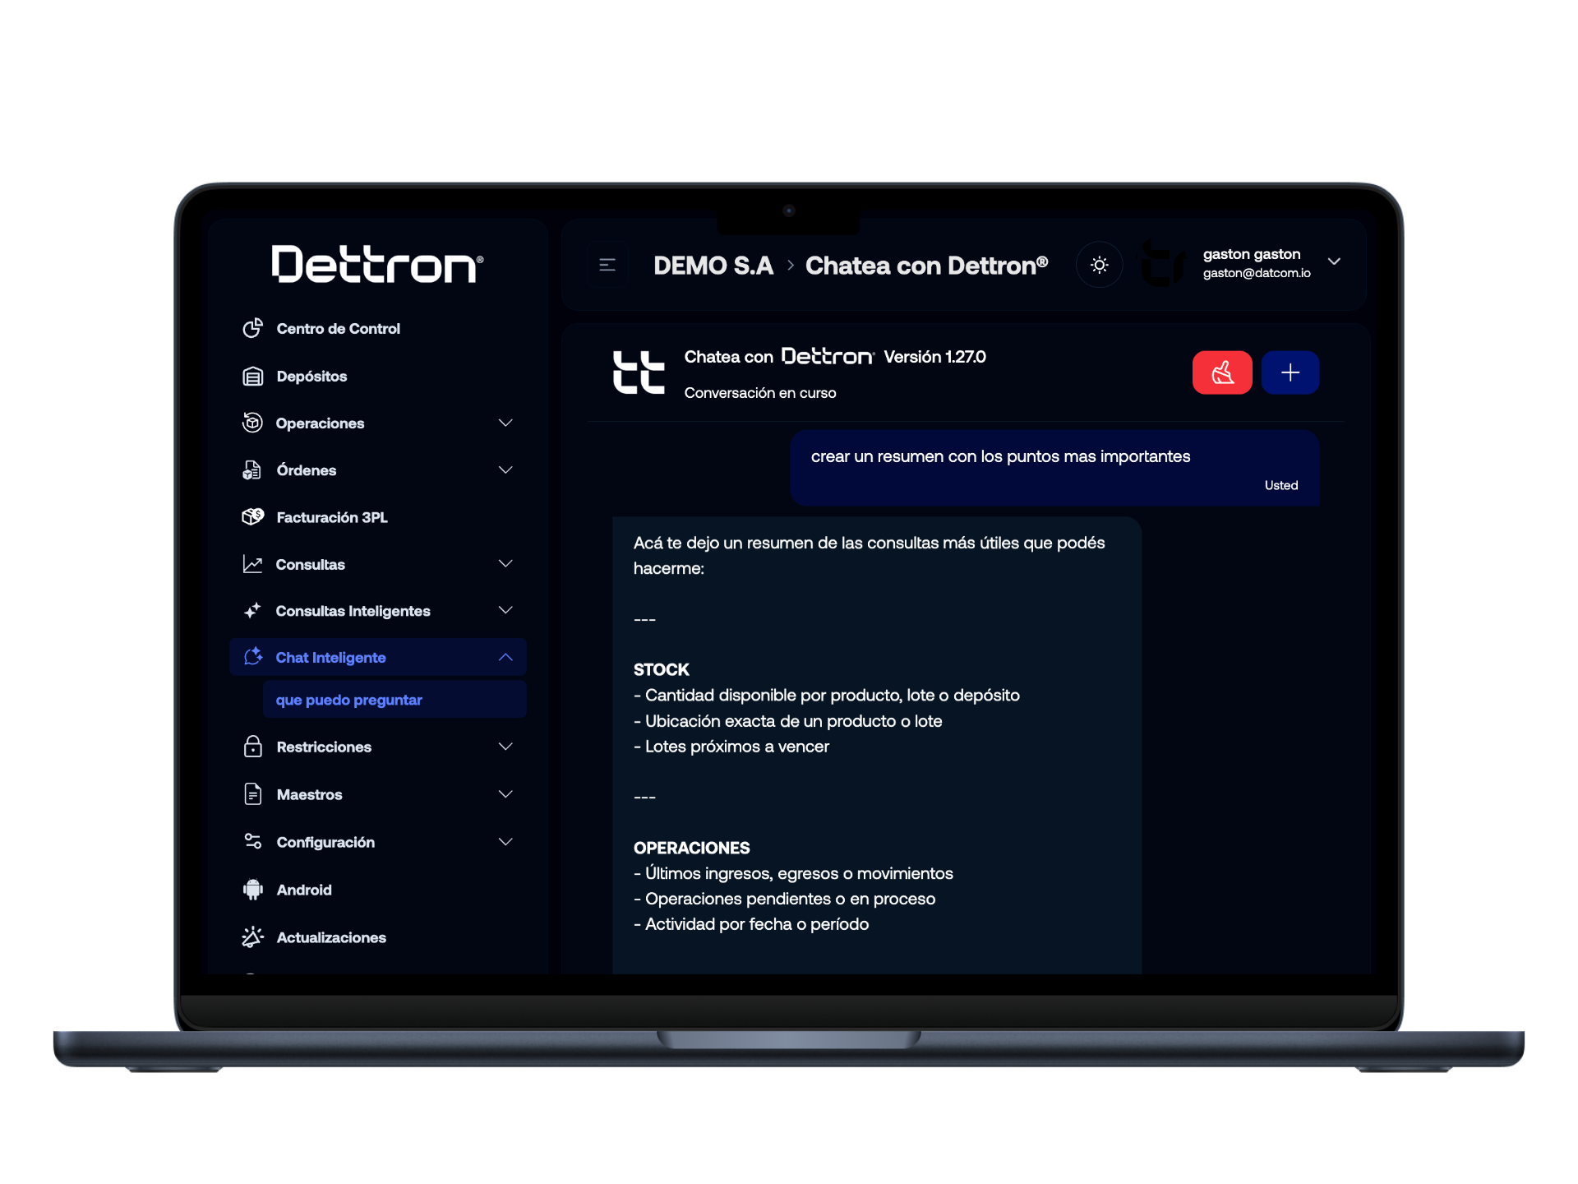The width and height of the screenshot is (1578, 1184).
Task: Click 'Conversación en curso' status text
Action: (x=760, y=393)
